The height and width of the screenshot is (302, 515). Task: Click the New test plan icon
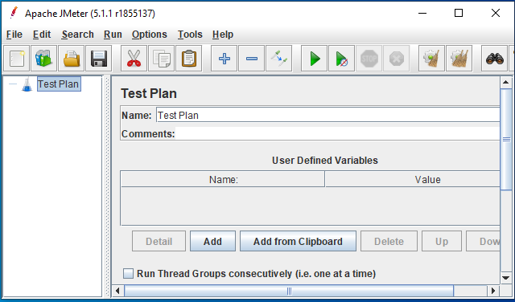16,59
